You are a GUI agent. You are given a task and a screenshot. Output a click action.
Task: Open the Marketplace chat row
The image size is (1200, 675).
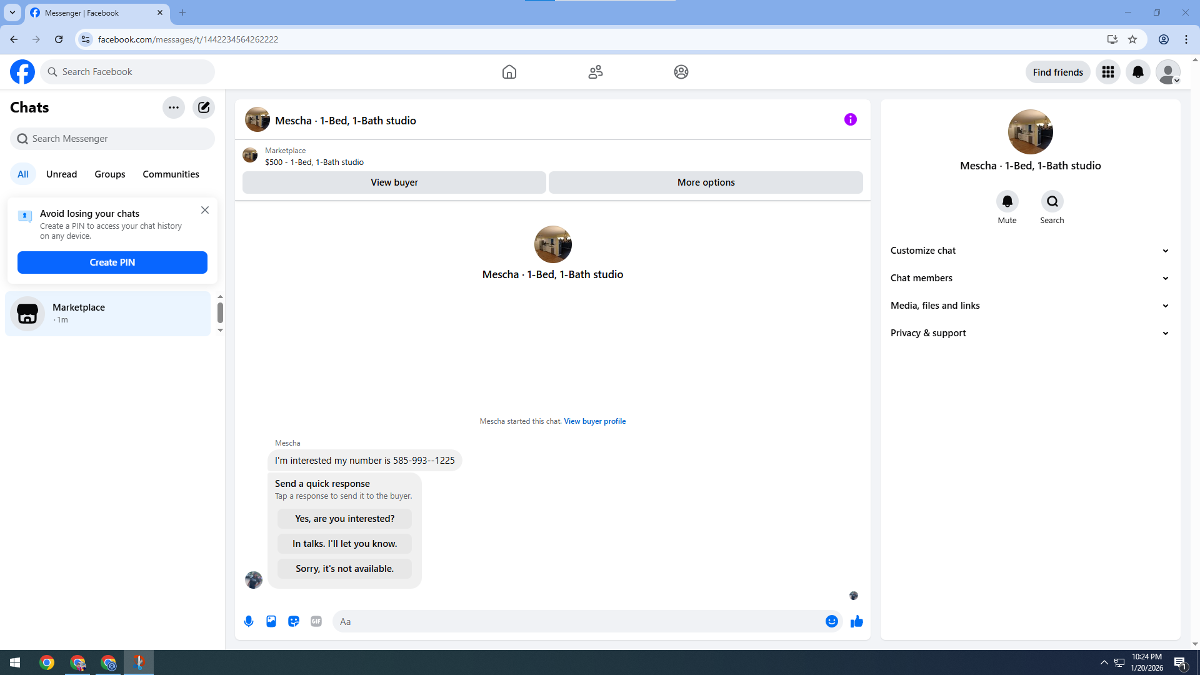108,314
